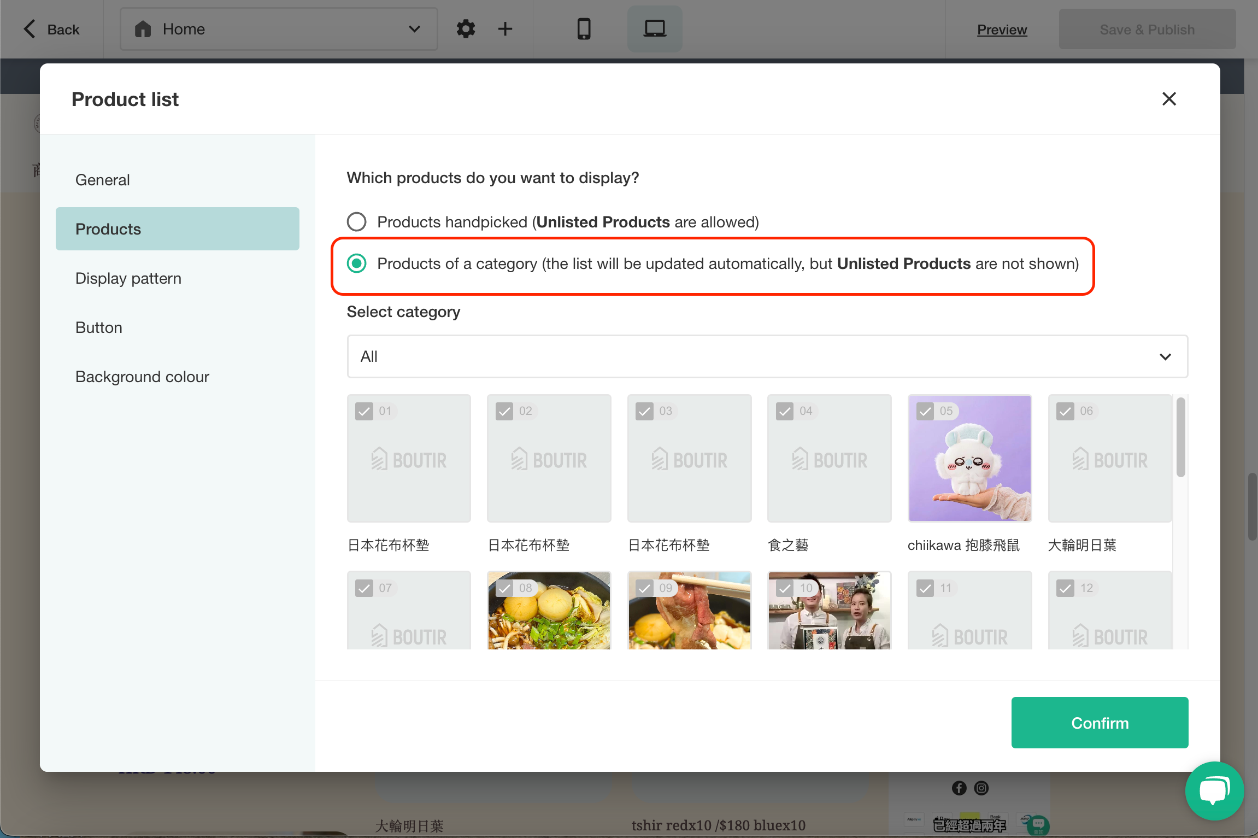
Task: Close the Product list dialog
Action: pos(1169,99)
